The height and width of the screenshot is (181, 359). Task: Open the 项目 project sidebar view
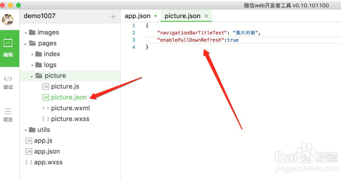tap(8, 115)
